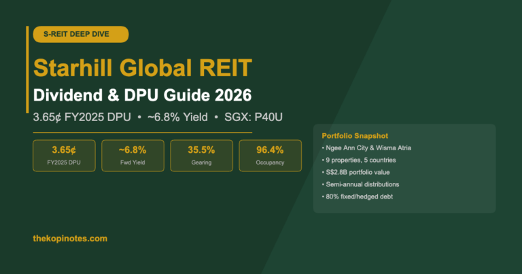Click the Dividend & DPU Guide 2026 subtitle
This screenshot has width=522, height=274.
[143, 95]
